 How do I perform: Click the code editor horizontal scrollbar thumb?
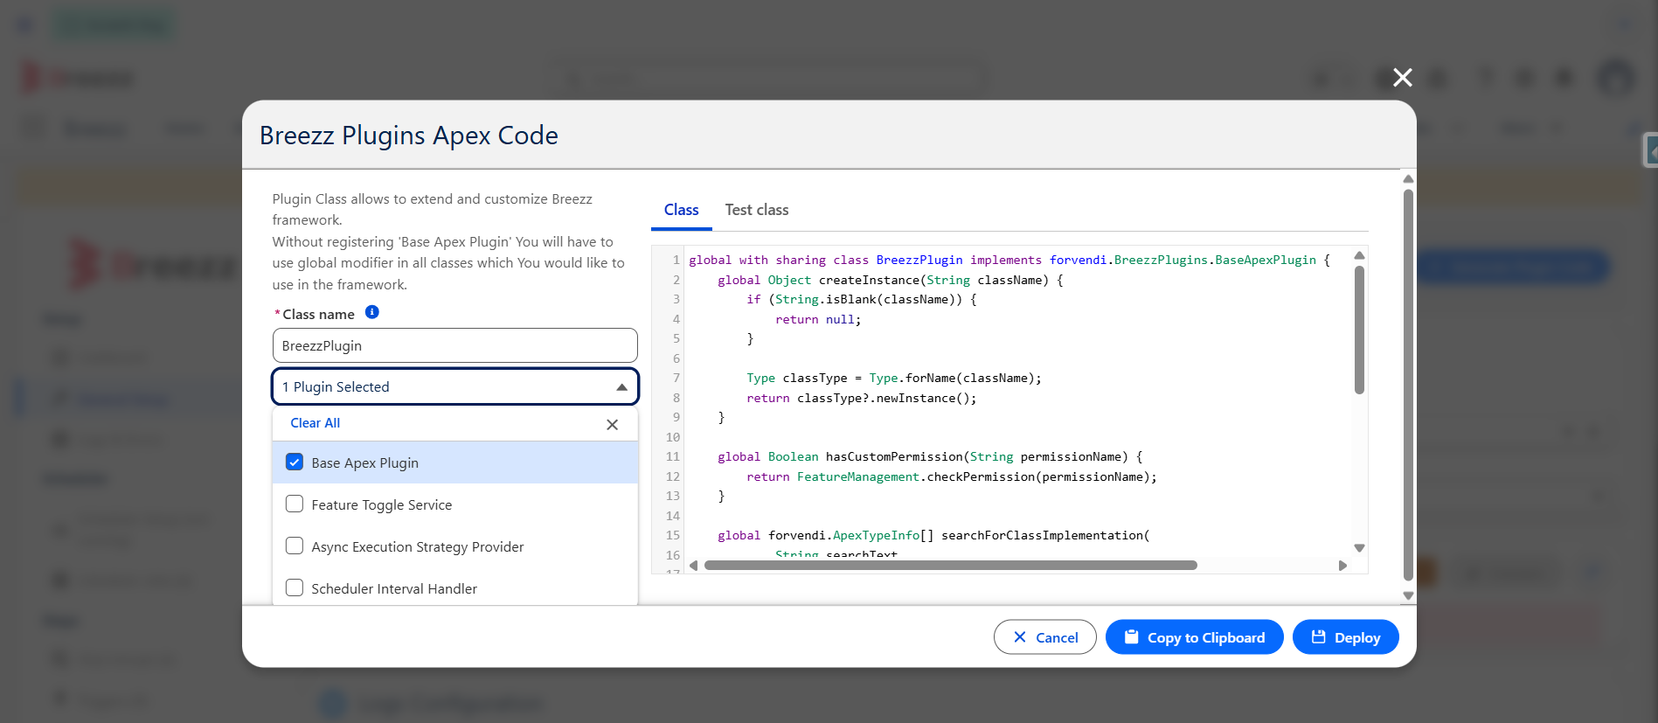[951, 566]
